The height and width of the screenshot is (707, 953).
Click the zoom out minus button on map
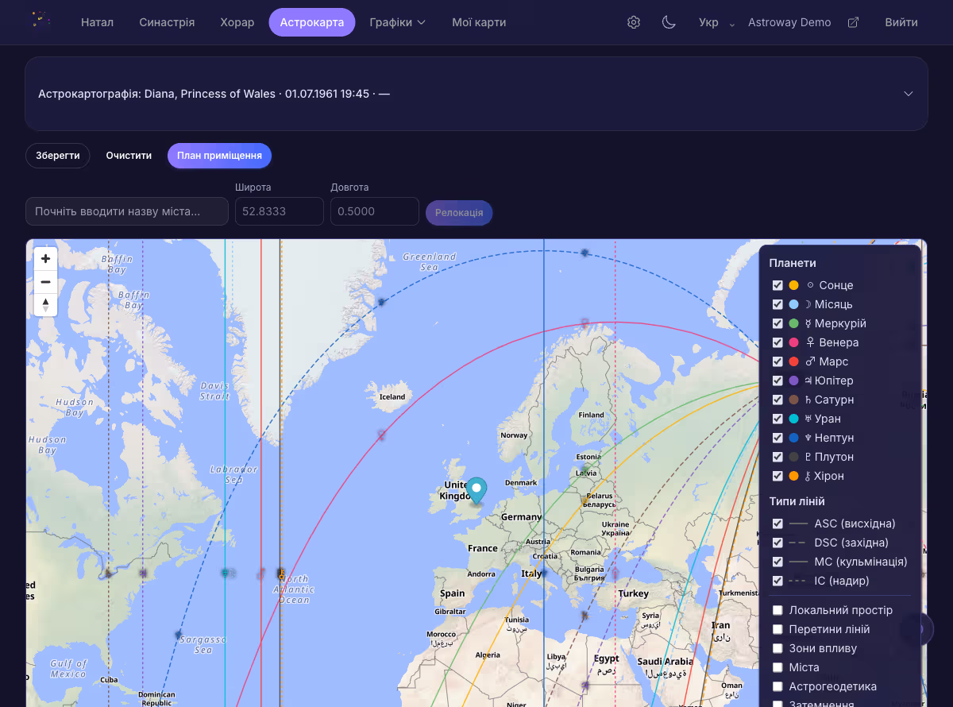(x=45, y=282)
